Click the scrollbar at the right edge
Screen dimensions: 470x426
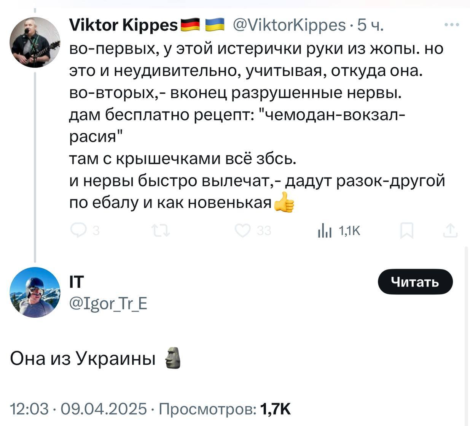[467, 334]
